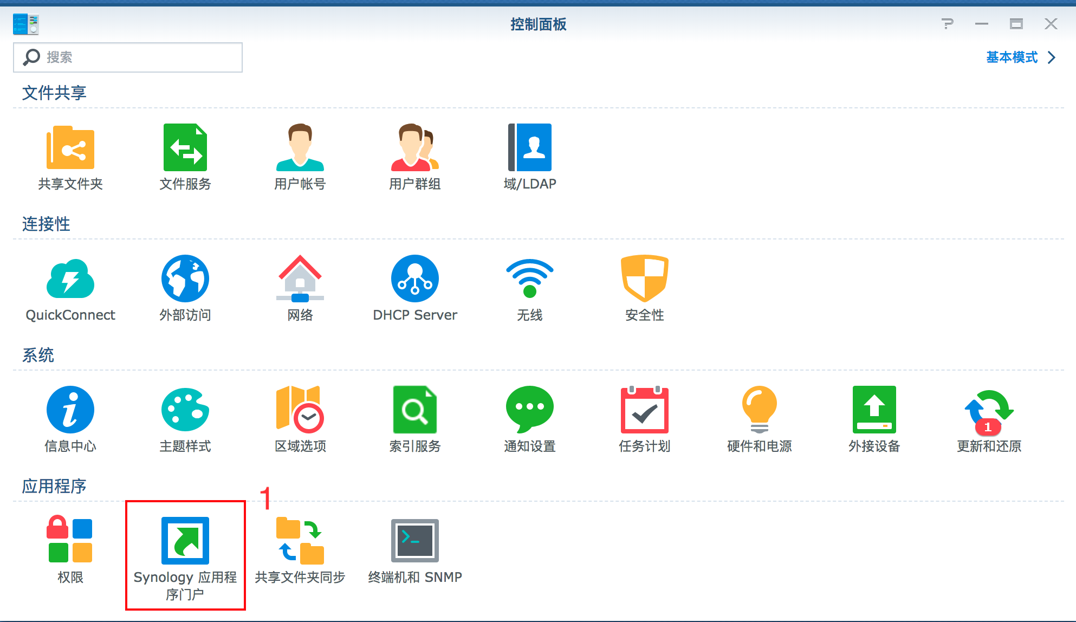Viewport: 1076px width, 622px height.
Task: Open 硬件和电源 hardware and power
Action: click(x=760, y=410)
